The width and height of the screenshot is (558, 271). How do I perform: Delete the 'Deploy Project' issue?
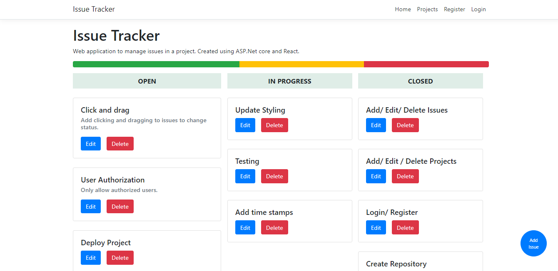point(120,258)
